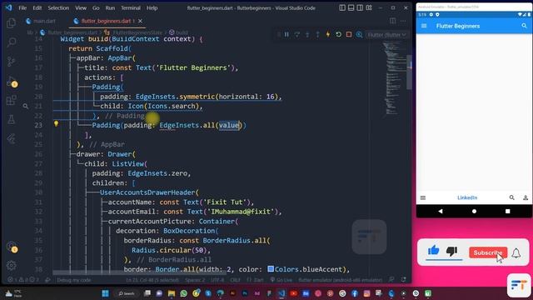
Task: Toggle the bottom panel layout
Action: click(351, 7)
